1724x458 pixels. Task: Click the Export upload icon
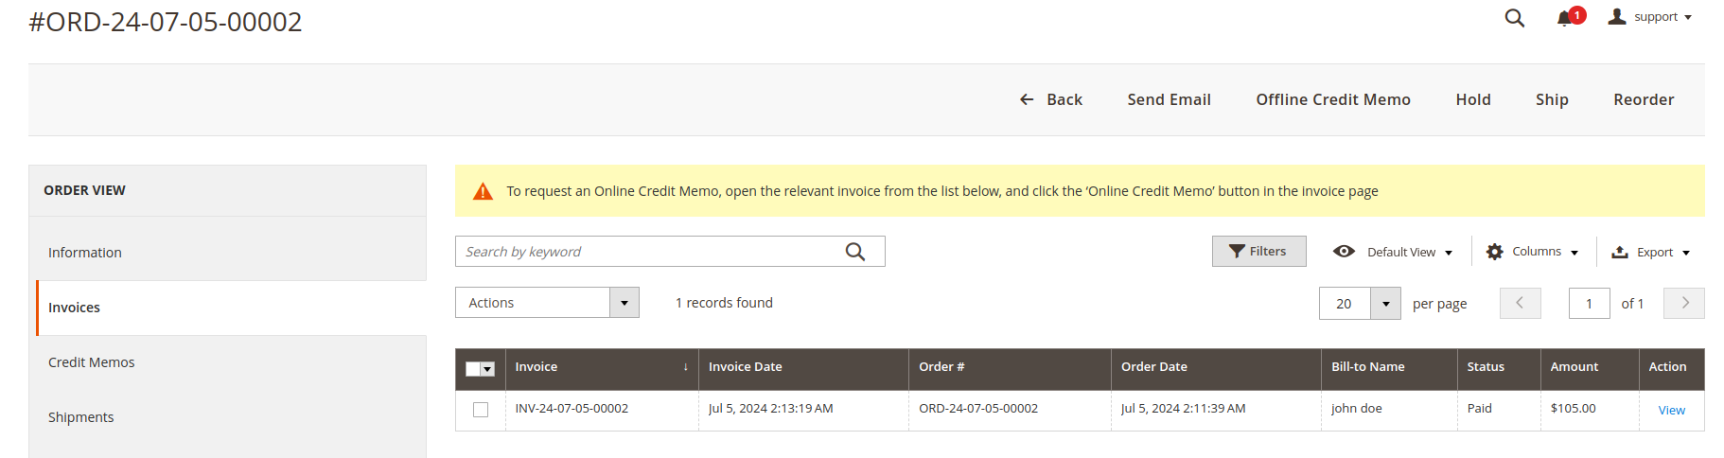1620,252
